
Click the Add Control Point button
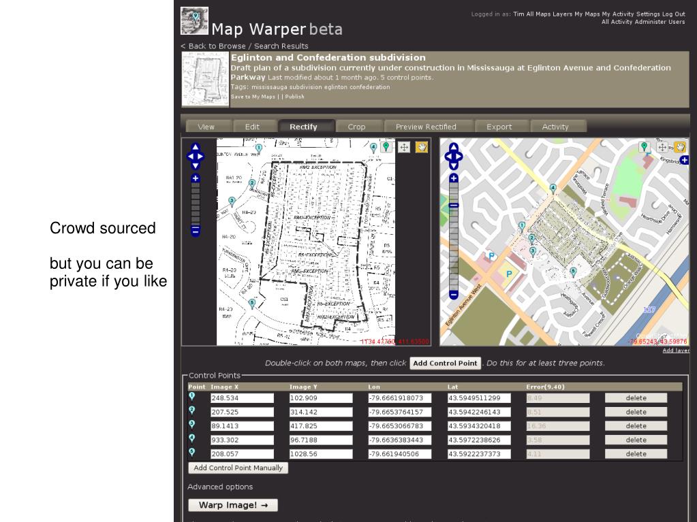tap(445, 363)
